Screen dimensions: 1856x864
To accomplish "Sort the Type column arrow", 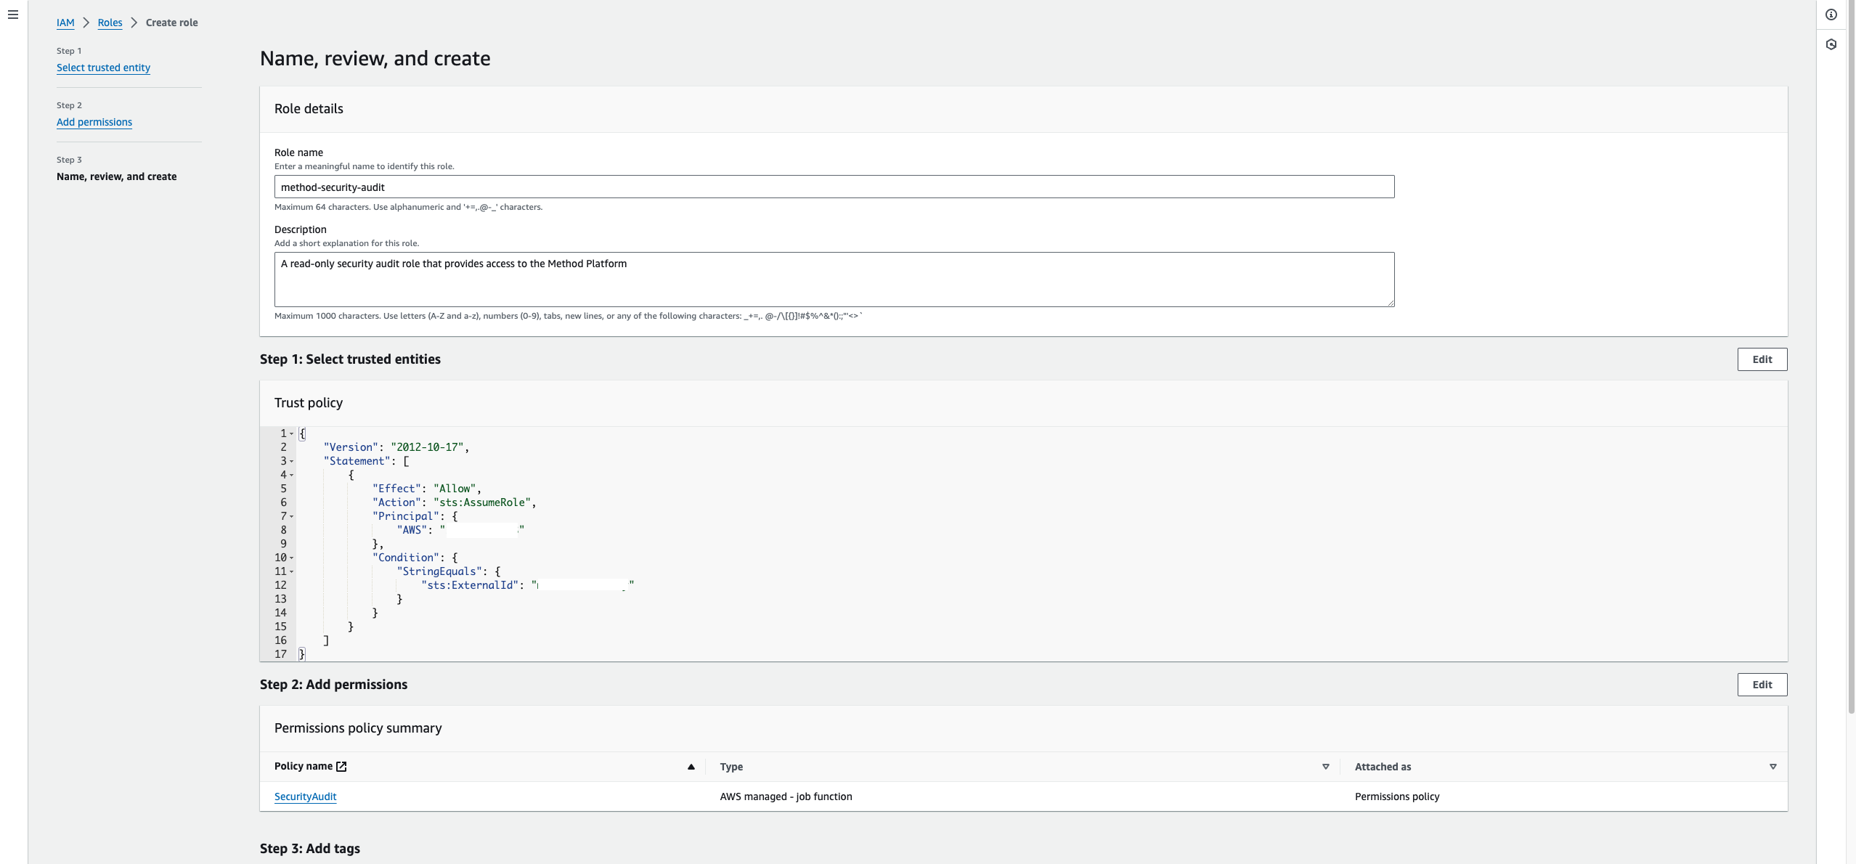I will point(1325,767).
